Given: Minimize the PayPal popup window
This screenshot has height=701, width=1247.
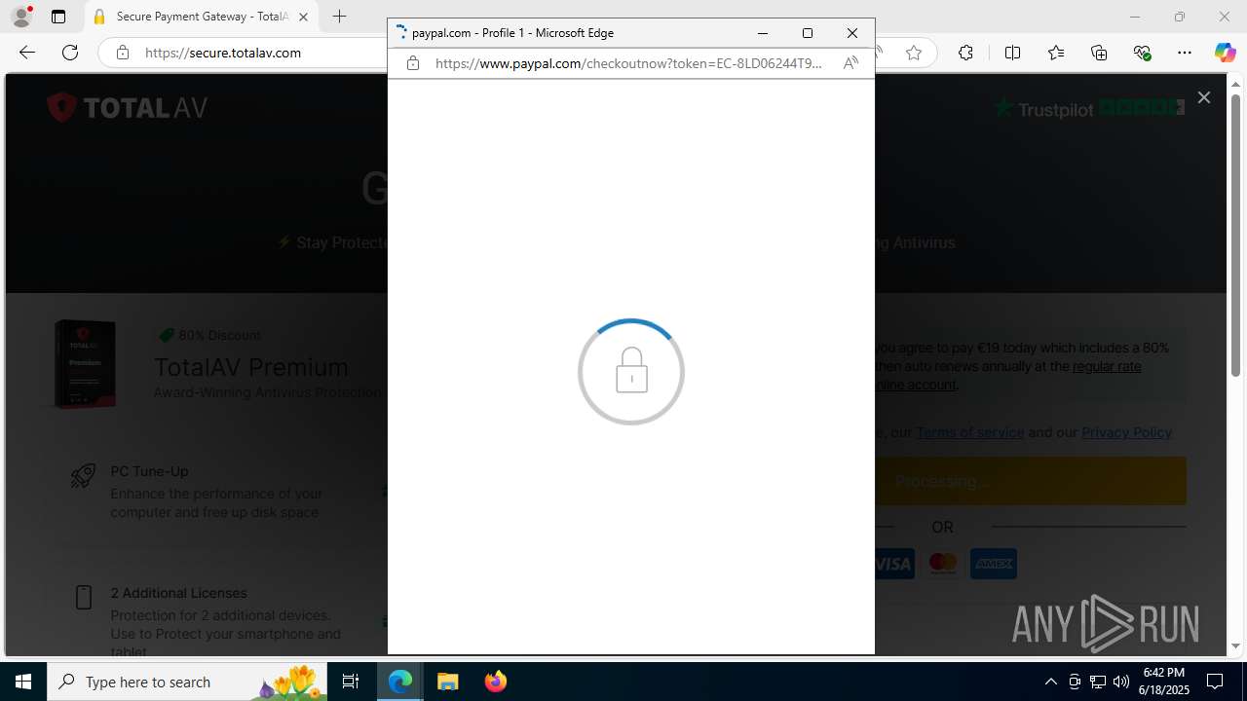Looking at the screenshot, I should point(763,32).
